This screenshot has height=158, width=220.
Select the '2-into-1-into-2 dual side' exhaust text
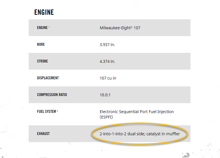[x=122, y=134]
